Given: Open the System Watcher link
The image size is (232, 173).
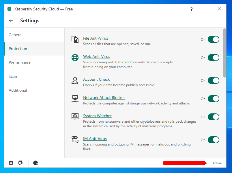Looking at the screenshot, I should click(x=97, y=116).
